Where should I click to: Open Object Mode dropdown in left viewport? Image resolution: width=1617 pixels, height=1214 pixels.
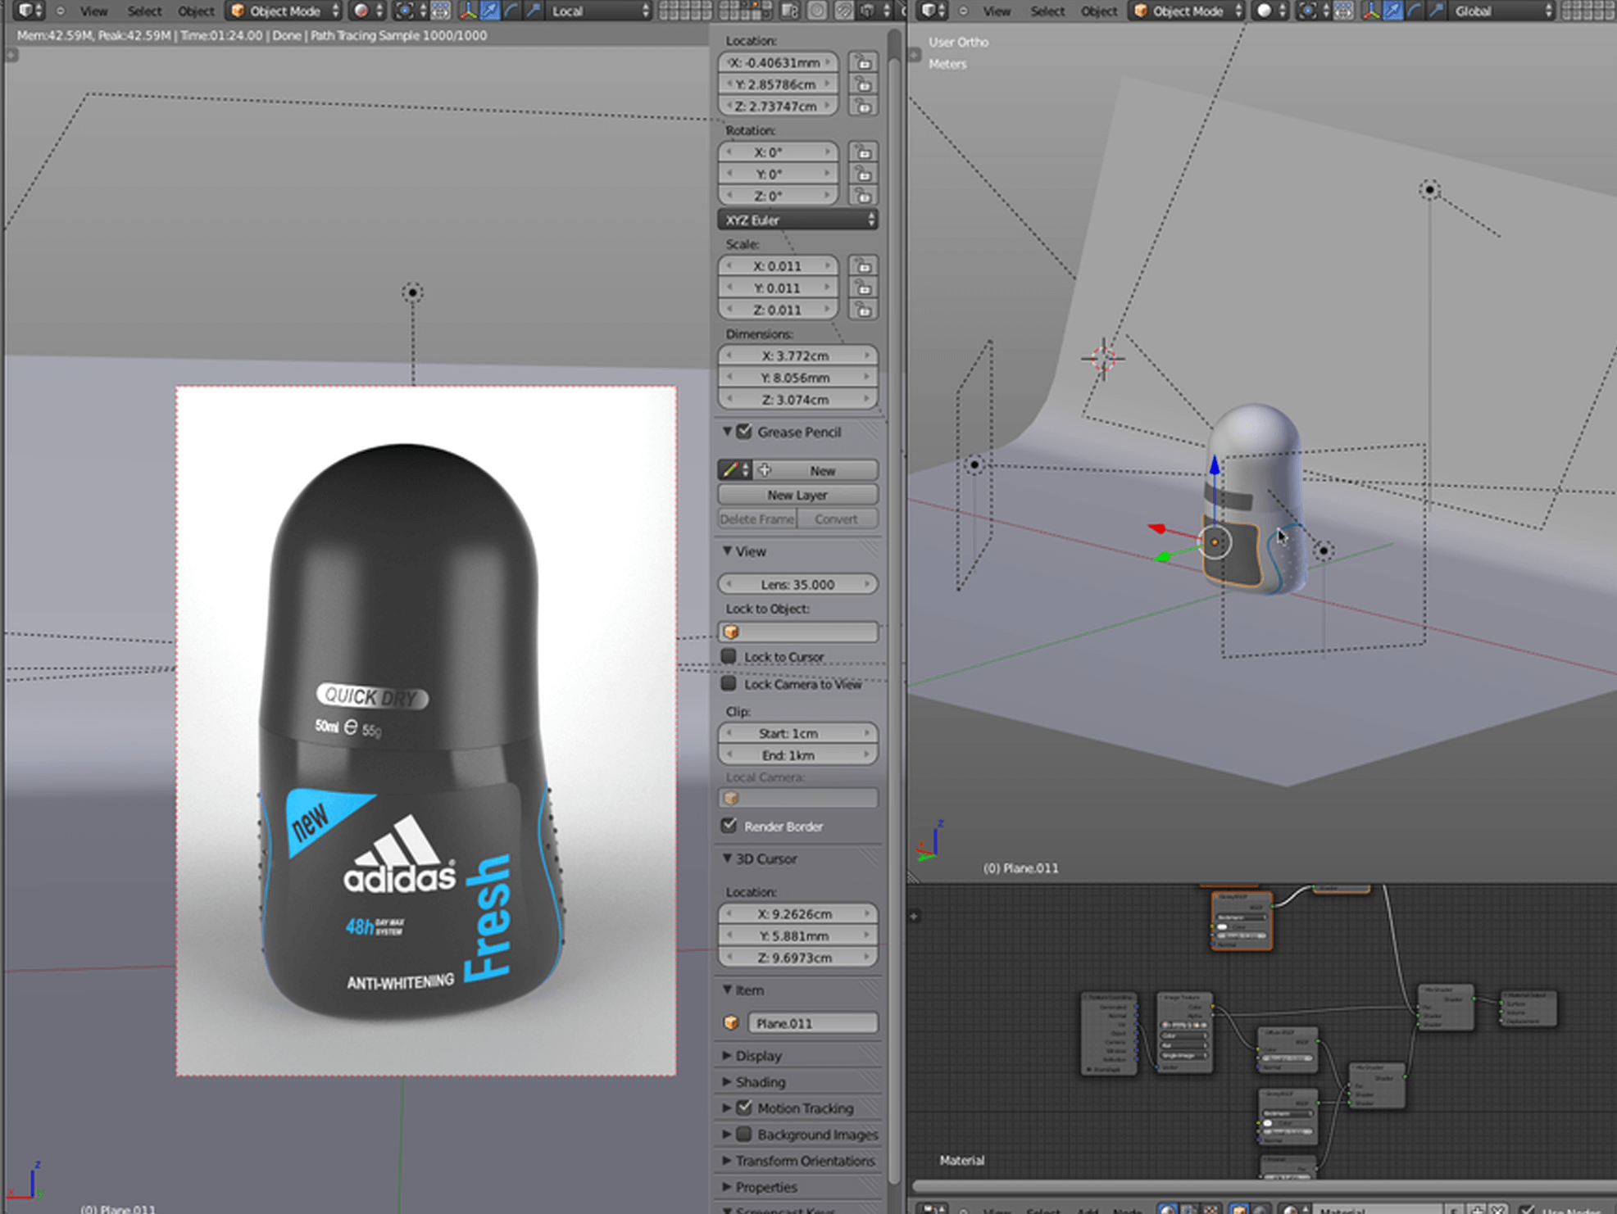pyautogui.click(x=284, y=11)
